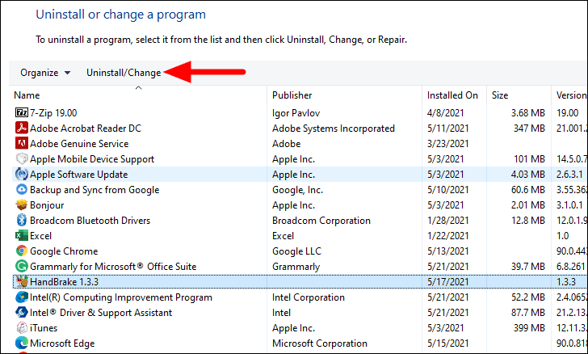Screen dimensions: 588x354
Task: Select the Excel program name
Action: point(41,236)
